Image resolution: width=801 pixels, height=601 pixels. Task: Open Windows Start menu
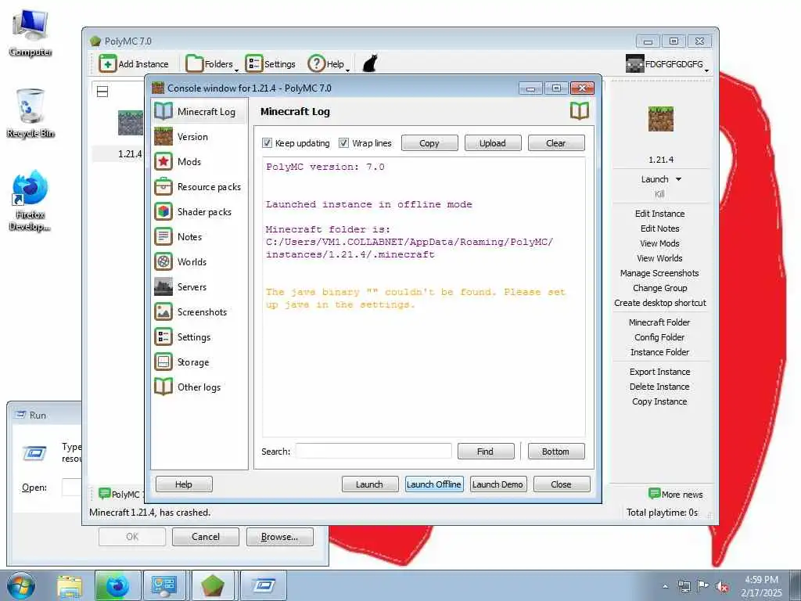(21, 586)
